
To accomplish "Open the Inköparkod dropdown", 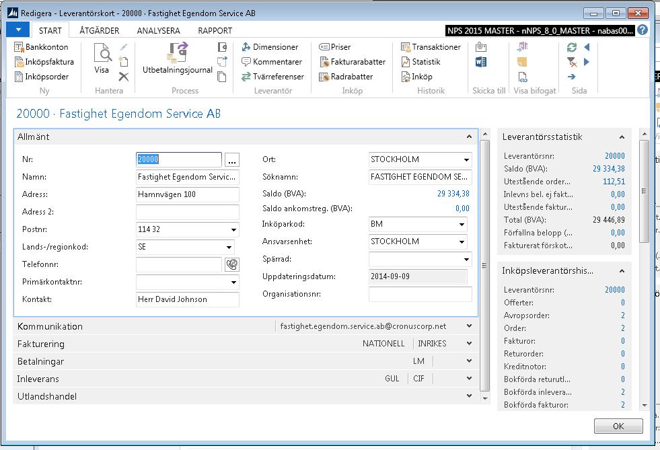I will [x=462, y=225].
